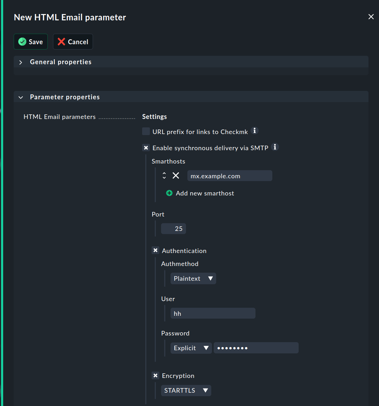The width and height of the screenshot is (379, 406).
Task: Click the Add new smarthost link
Action: [205, 193]
